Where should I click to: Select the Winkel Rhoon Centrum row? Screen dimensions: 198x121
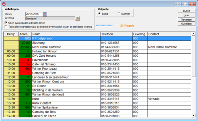point(97,82)
